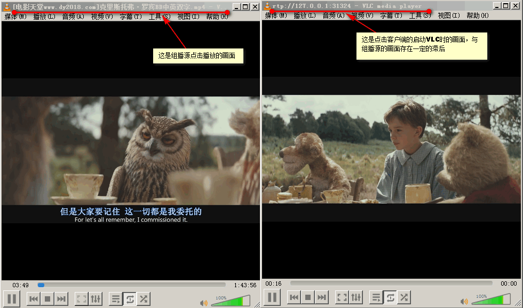Minimize the right rtp VLC window
Screen dimensions: 523x308
coord(497,5)
